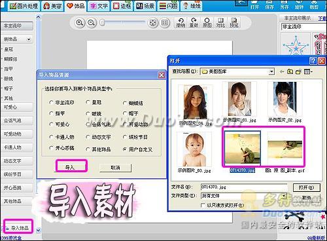Click the undo (撤销) toolbar icon
Viewport: 327px width, 241px height.
click(181, 23)
